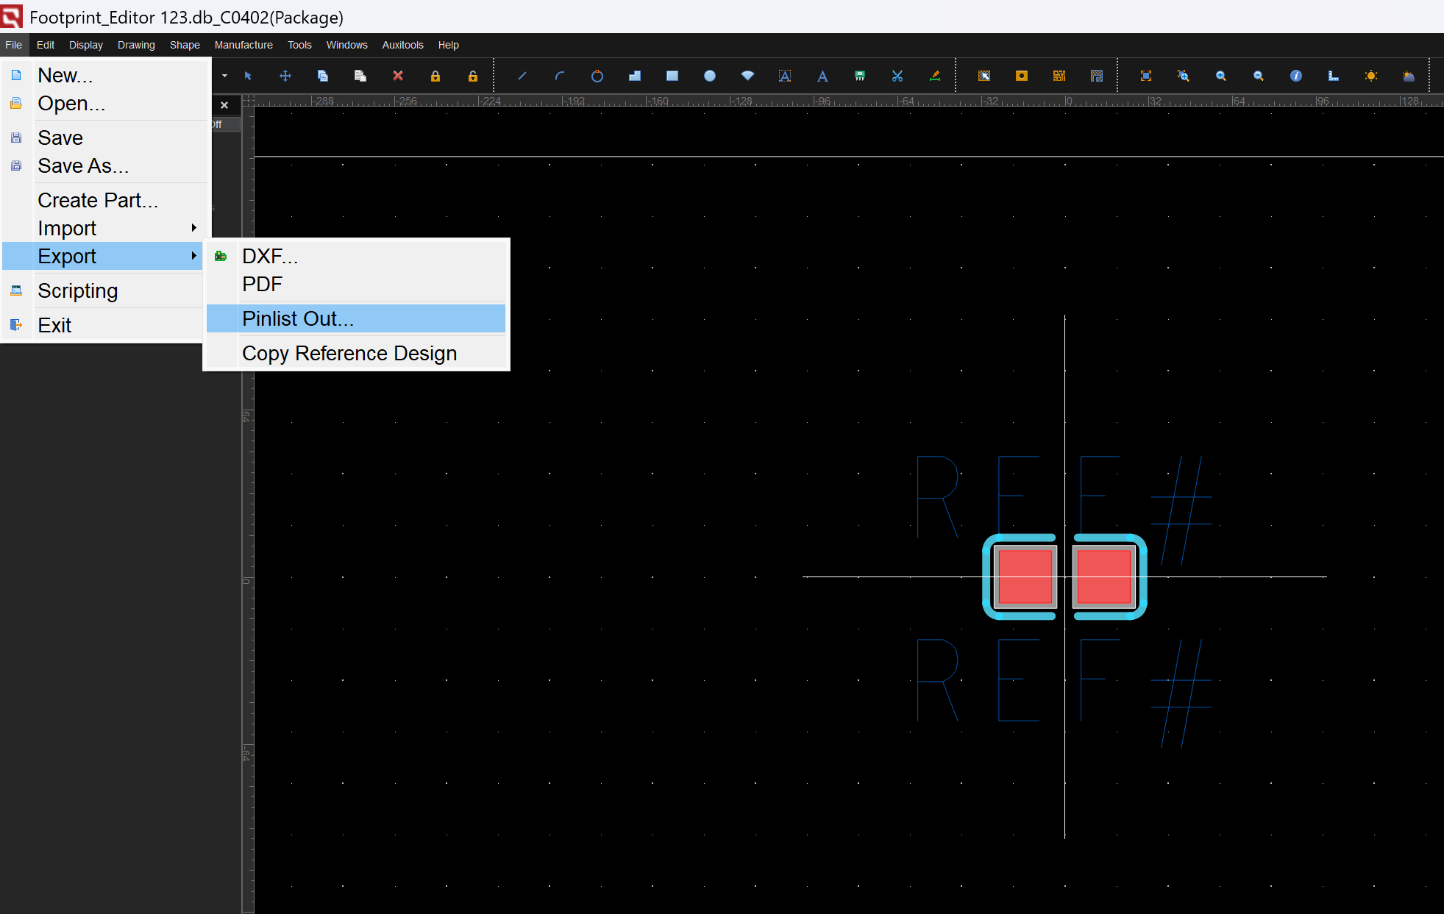This screenshot has height=914, width=1444.
Task: Select the scissors cut tool
Action: (x=897, y=76)
